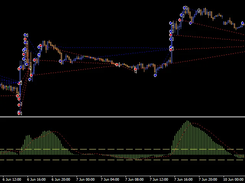Click the lowest red arrow under the first spike
This screenshot has width=245, height=183.
coord(20,113)
